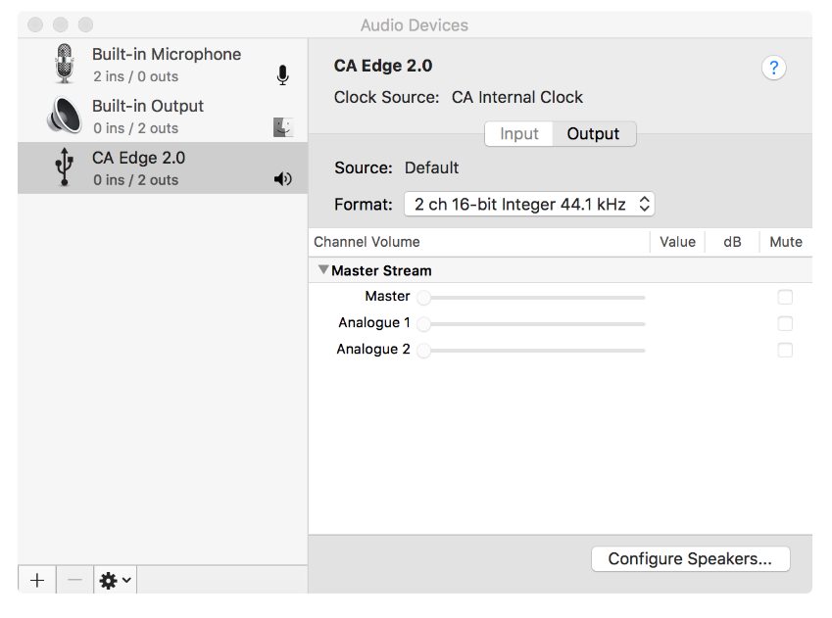Viewport: 832px width, 618px height.
Task: Open the gear action menu
Action: [115, 581]
